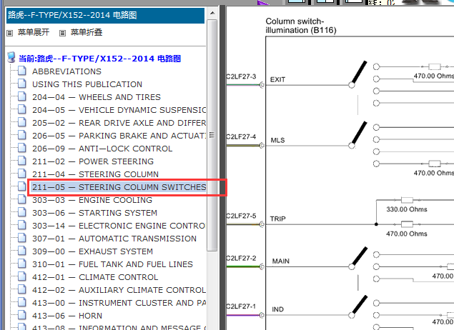
Task: Click the page icon beside POWER STEERING
Action: coord(22,161)
